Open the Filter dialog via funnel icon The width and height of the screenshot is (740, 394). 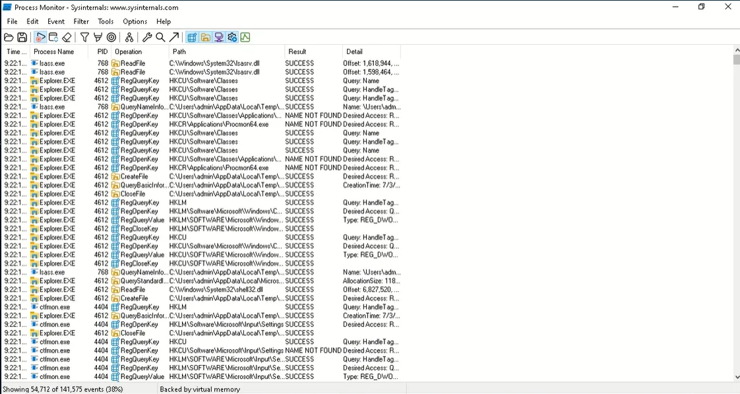[84, 38]
